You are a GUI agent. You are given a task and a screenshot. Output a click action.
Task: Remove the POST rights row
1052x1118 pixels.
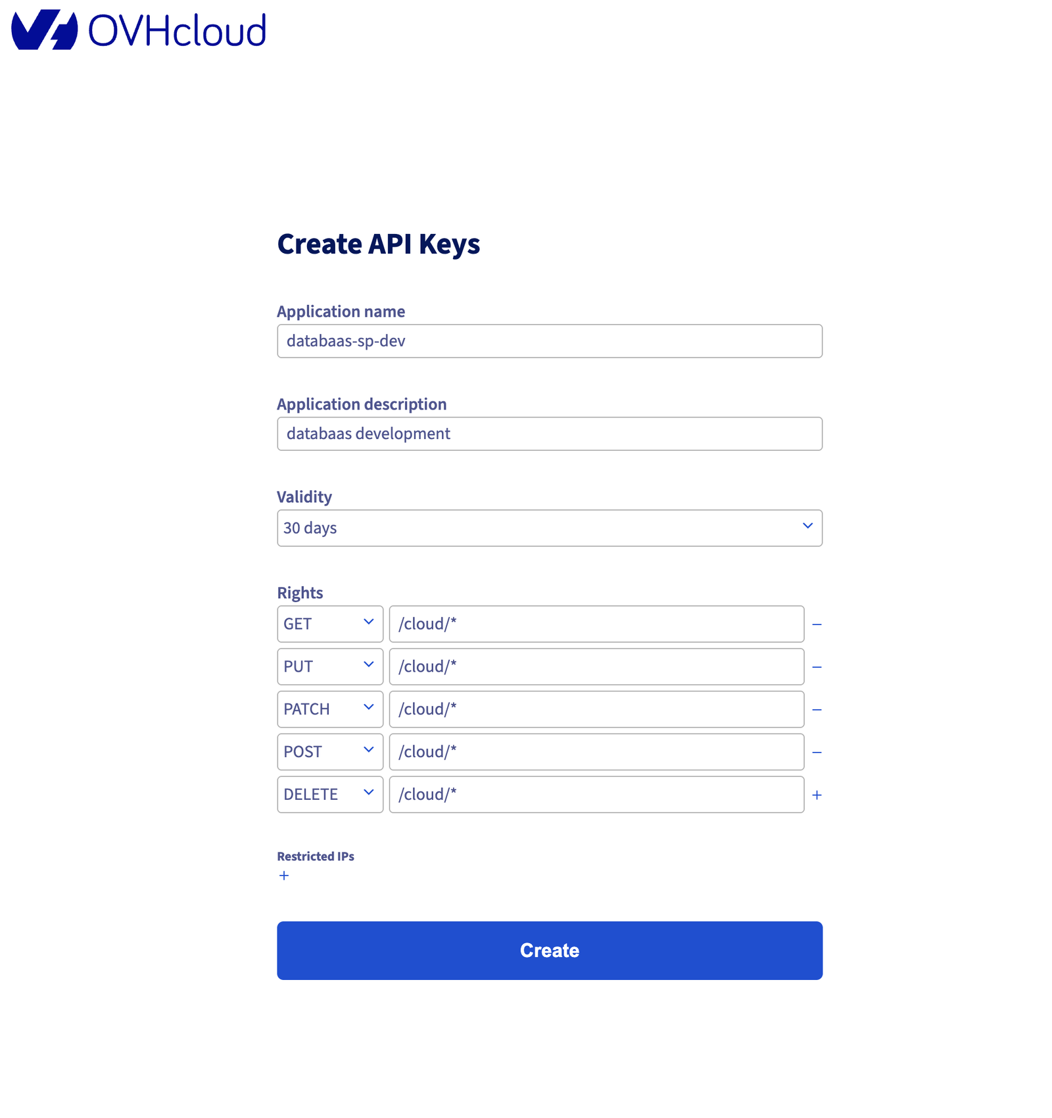817,753
